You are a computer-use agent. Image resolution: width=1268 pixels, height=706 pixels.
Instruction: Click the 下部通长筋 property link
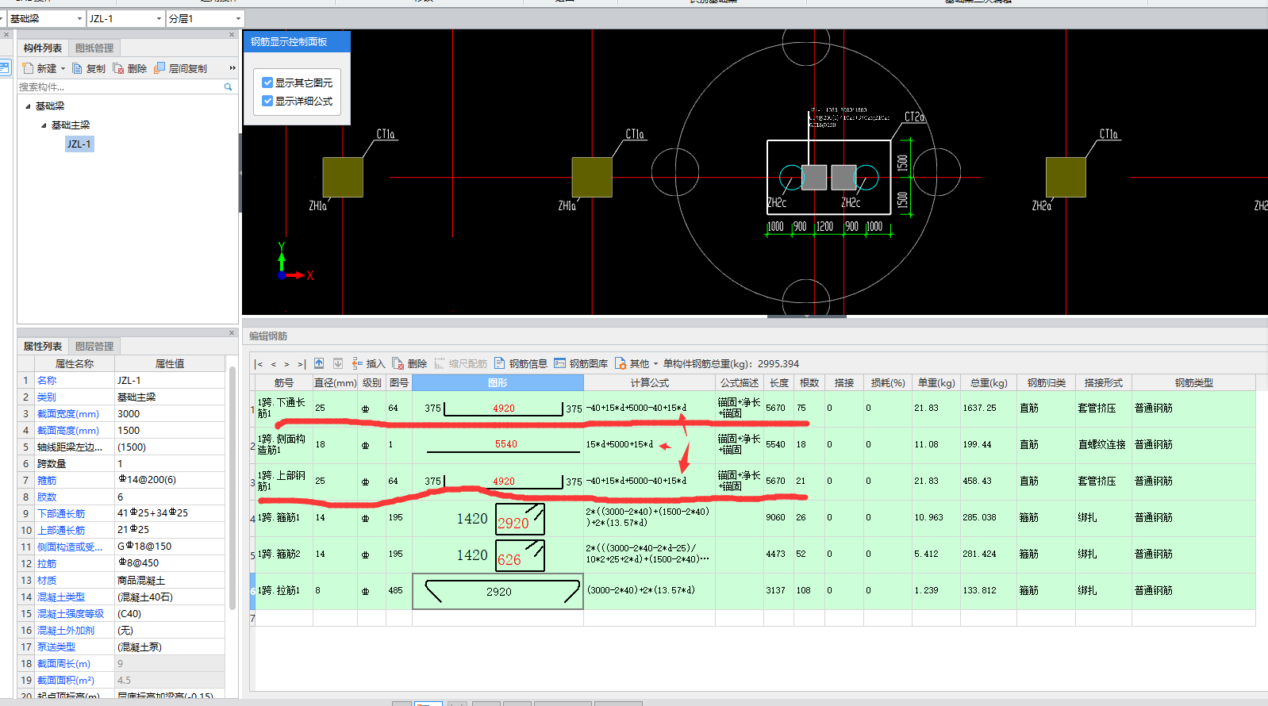[x=61, y=514]
